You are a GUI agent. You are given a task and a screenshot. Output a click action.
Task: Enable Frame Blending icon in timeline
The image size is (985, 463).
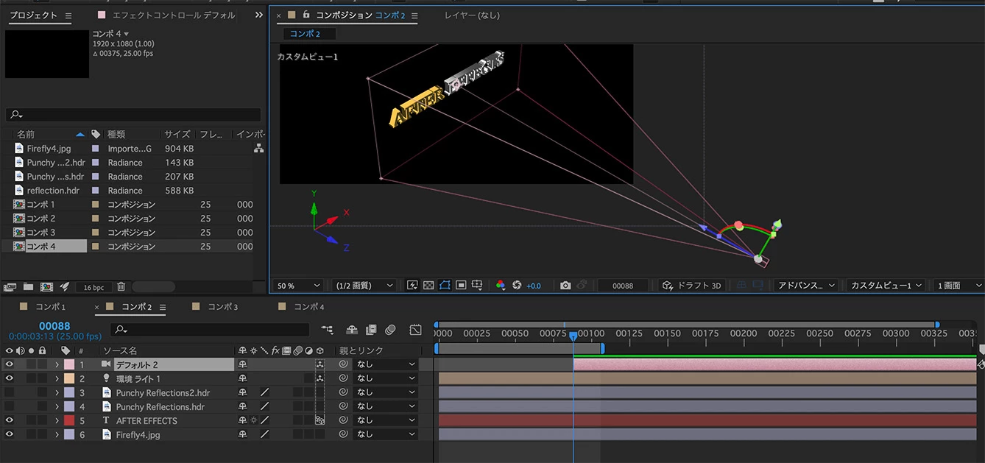[371, 330]
